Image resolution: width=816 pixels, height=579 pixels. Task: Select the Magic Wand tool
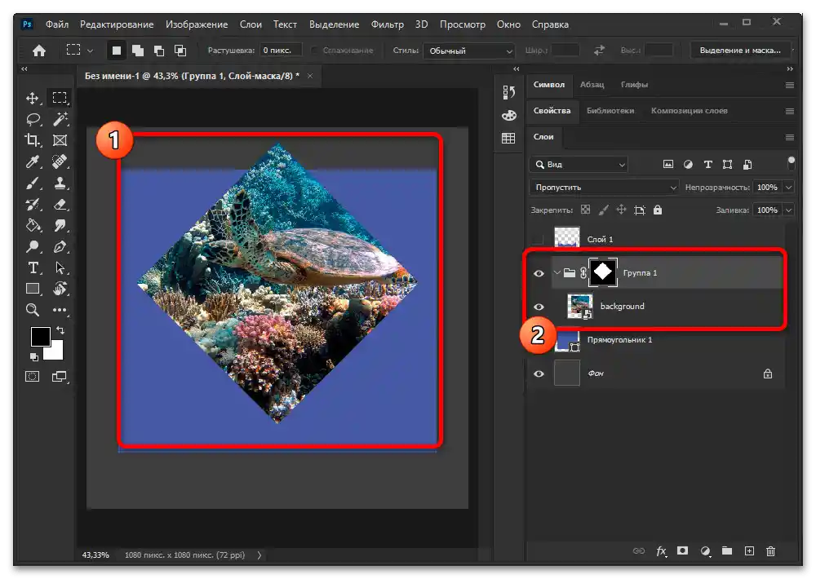(x=60, y=119)
